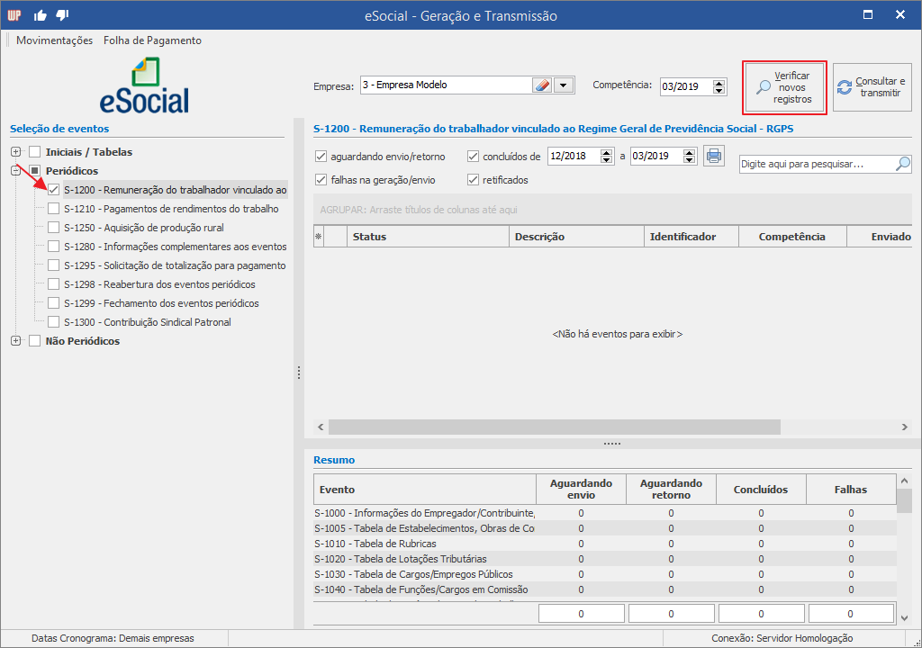Check S-1210 Pagamentos de rendimentos checkbox

pyautogui.click(x=53, y=208)
